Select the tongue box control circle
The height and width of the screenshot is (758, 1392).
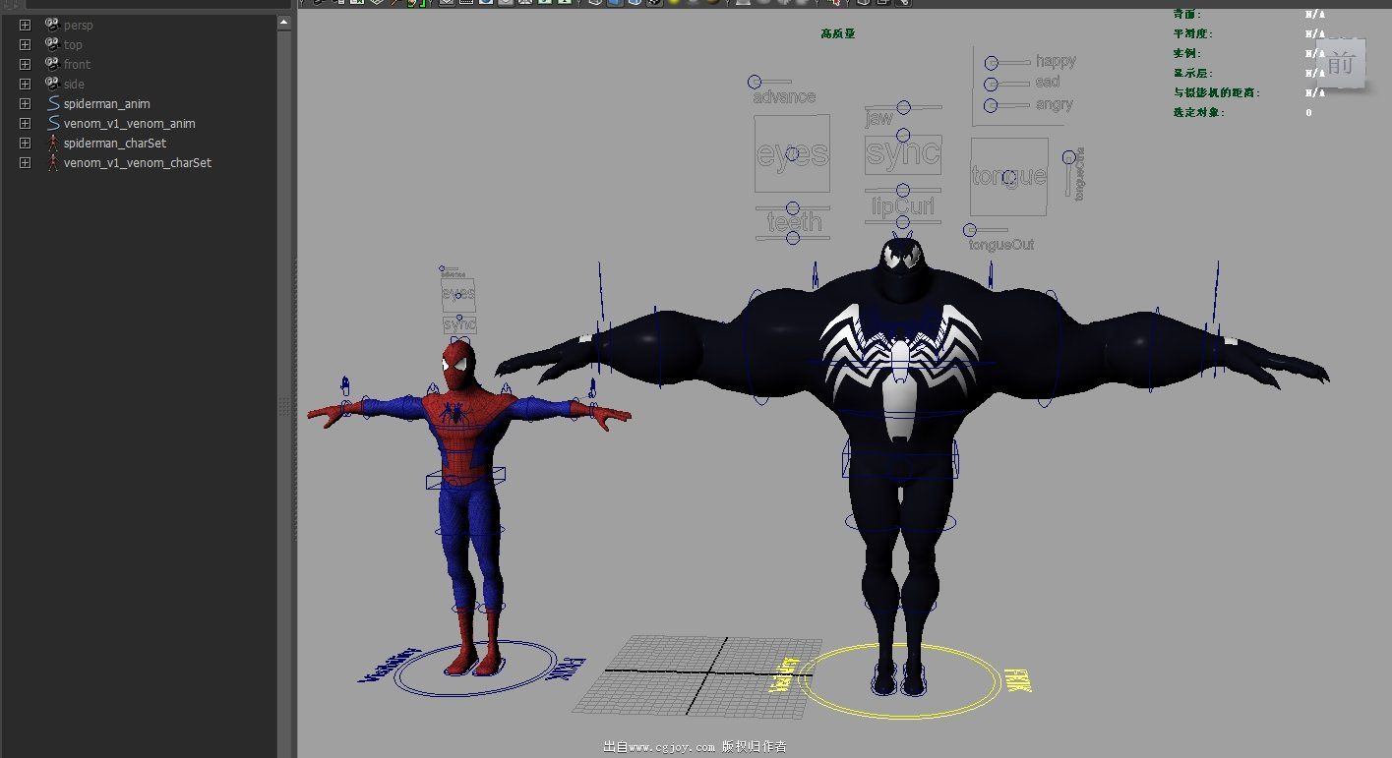tap(1009, 177)
